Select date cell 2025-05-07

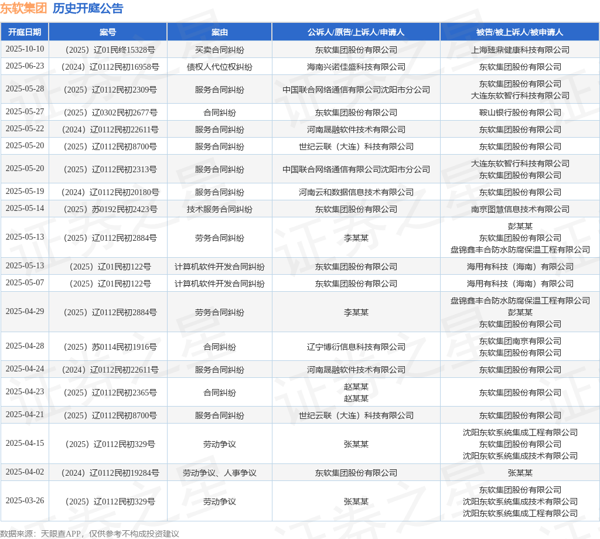coord(25,283)
